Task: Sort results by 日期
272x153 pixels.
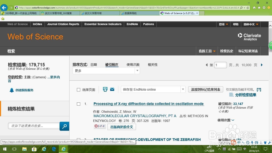Action: coord(94,65)
